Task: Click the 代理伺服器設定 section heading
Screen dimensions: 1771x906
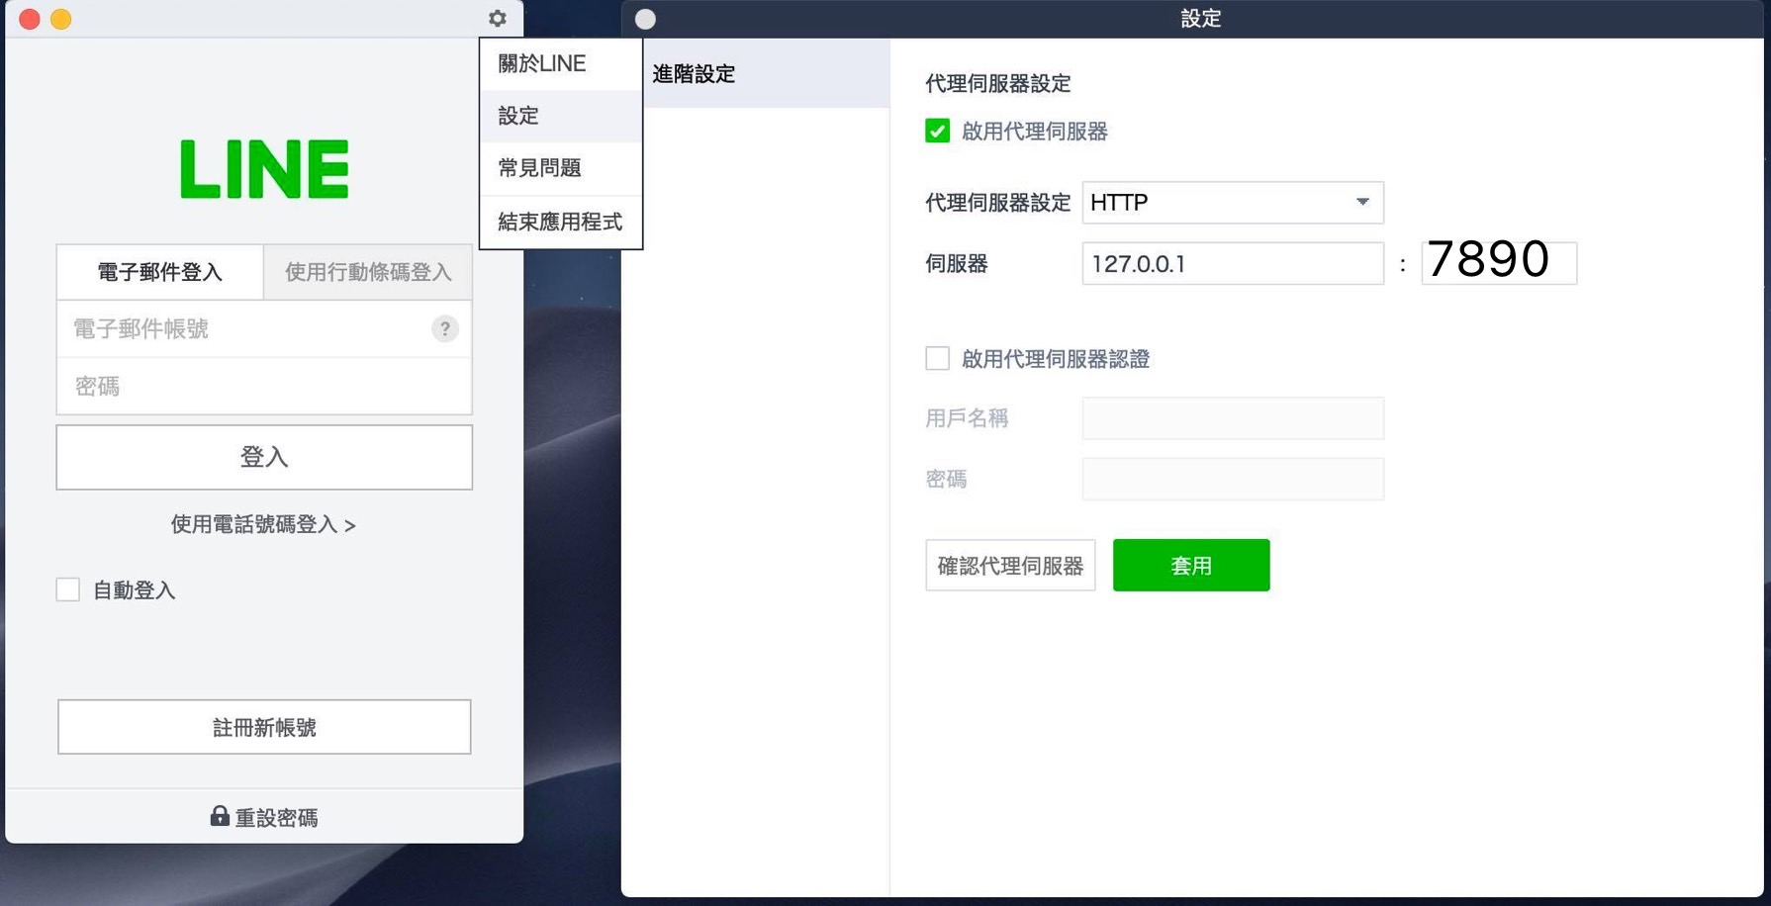Action: 998,84
